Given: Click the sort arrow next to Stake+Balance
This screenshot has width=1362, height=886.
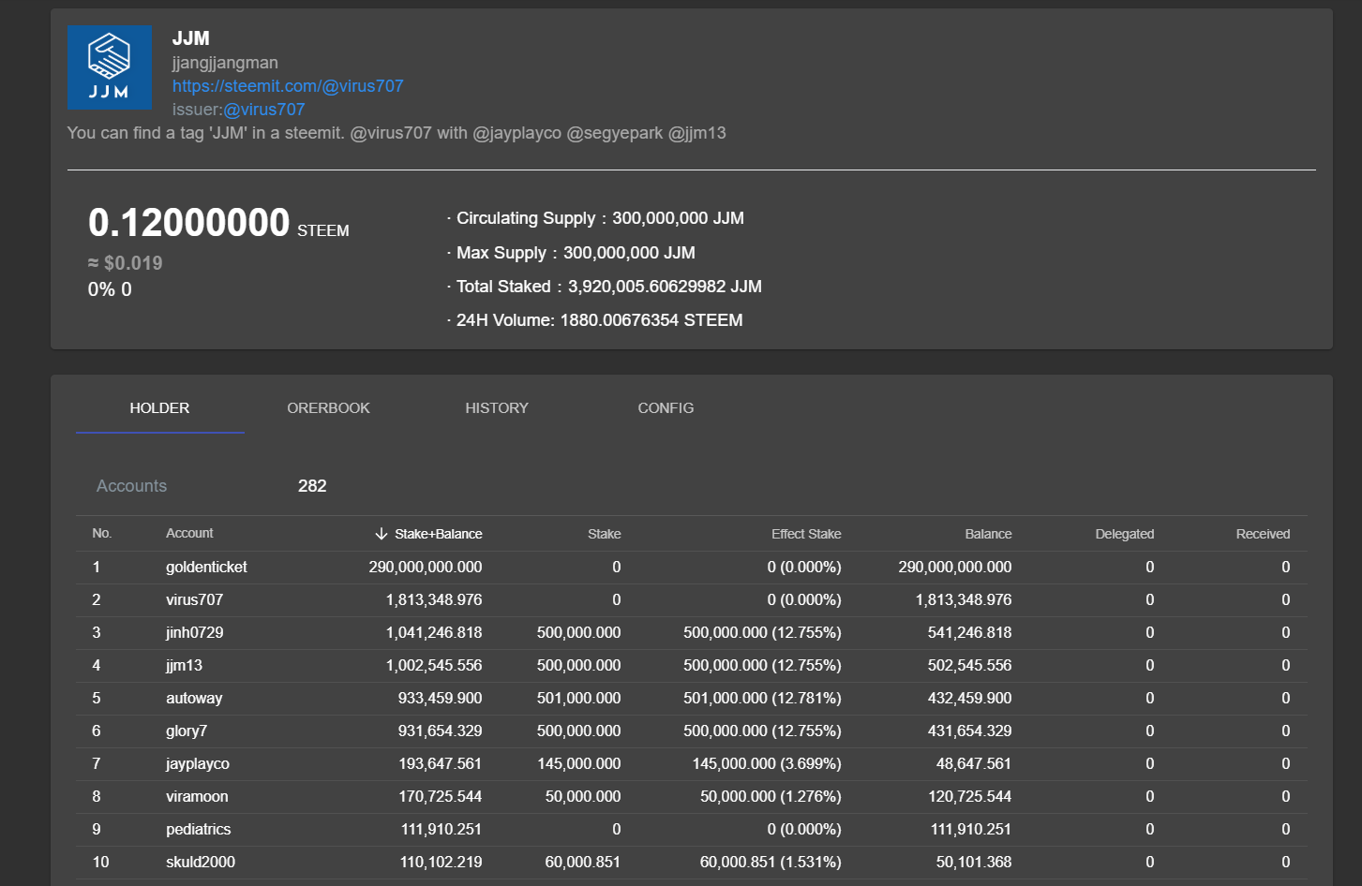Looking at the screenshot, I should click(382, 534).
